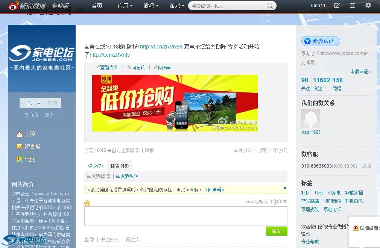This screenshot has width=380, height=248.
Task: Click the repost text input box
Action: pyautogui.click(x=185, y=216)
